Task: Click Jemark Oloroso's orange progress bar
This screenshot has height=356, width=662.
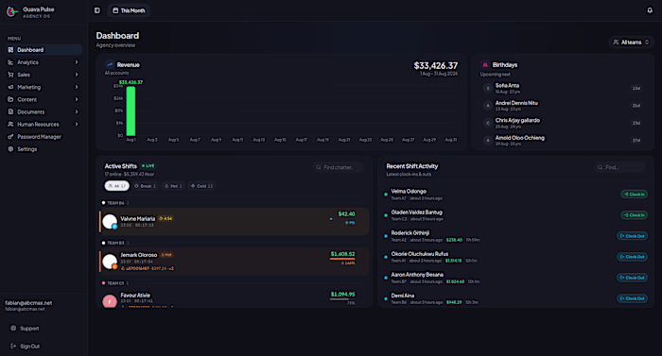Action: coord(342,259)
